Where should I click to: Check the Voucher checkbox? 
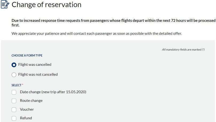tap(14, 109)
